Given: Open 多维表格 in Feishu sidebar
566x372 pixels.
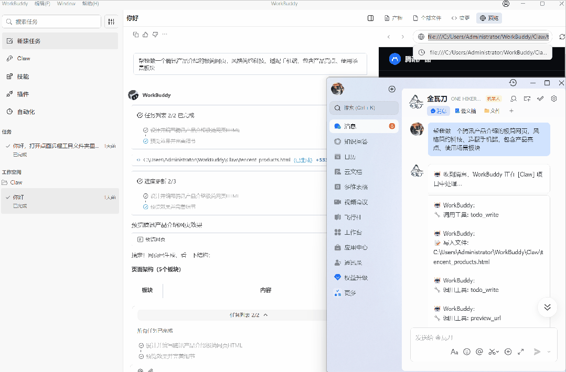Looking at the screenshot, I should [x=364, y=187].
